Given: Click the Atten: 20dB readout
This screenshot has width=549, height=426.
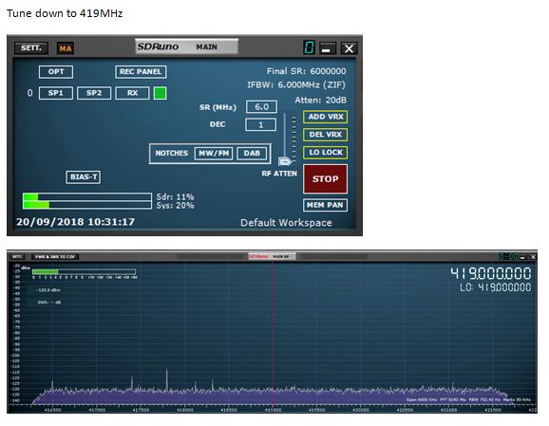Looking at the screenshot, I should tap(320, 101).
